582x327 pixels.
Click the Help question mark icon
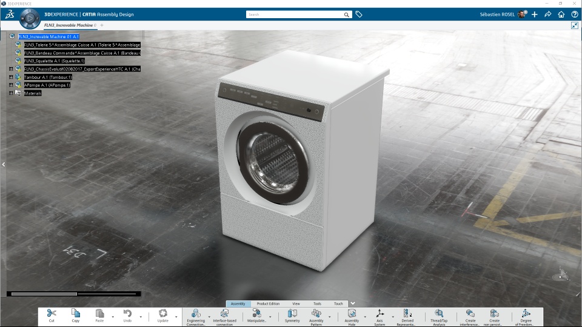point(575,14)
